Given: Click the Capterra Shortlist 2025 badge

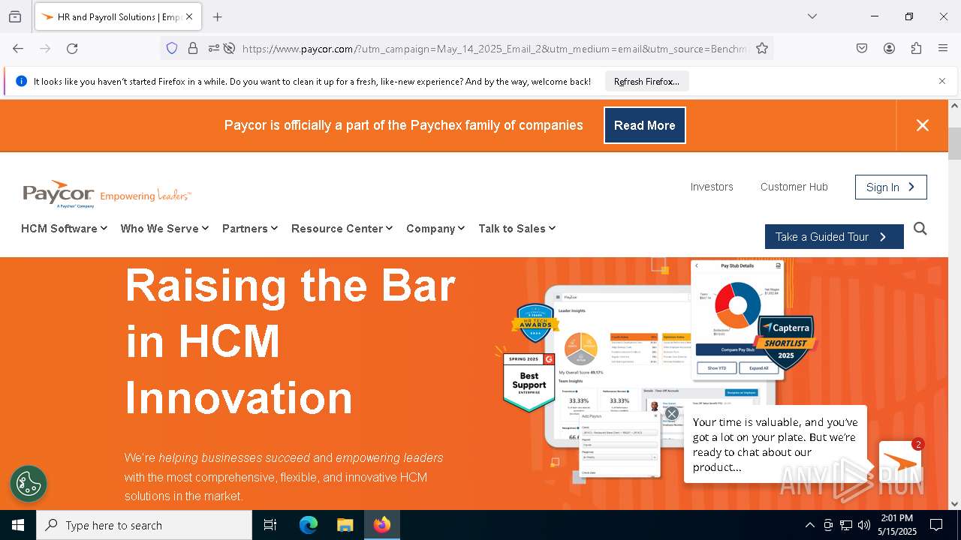Looking at the screenshot, I should click(785, 343).
